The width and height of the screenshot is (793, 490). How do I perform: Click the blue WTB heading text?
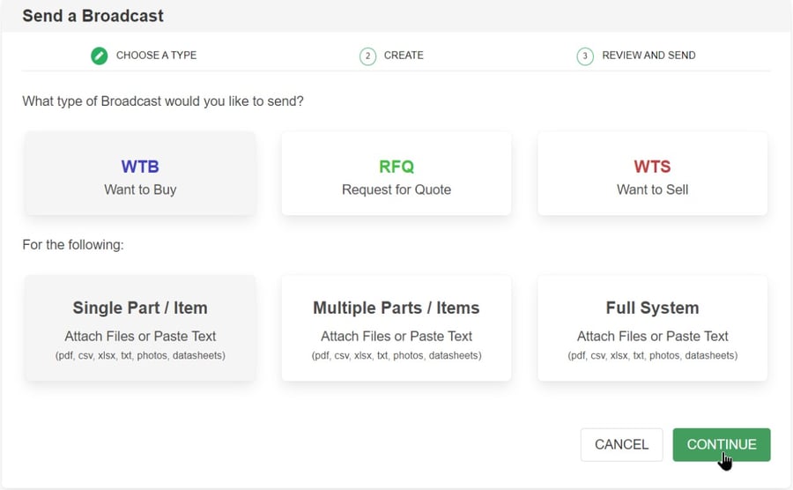pos(140,167)
